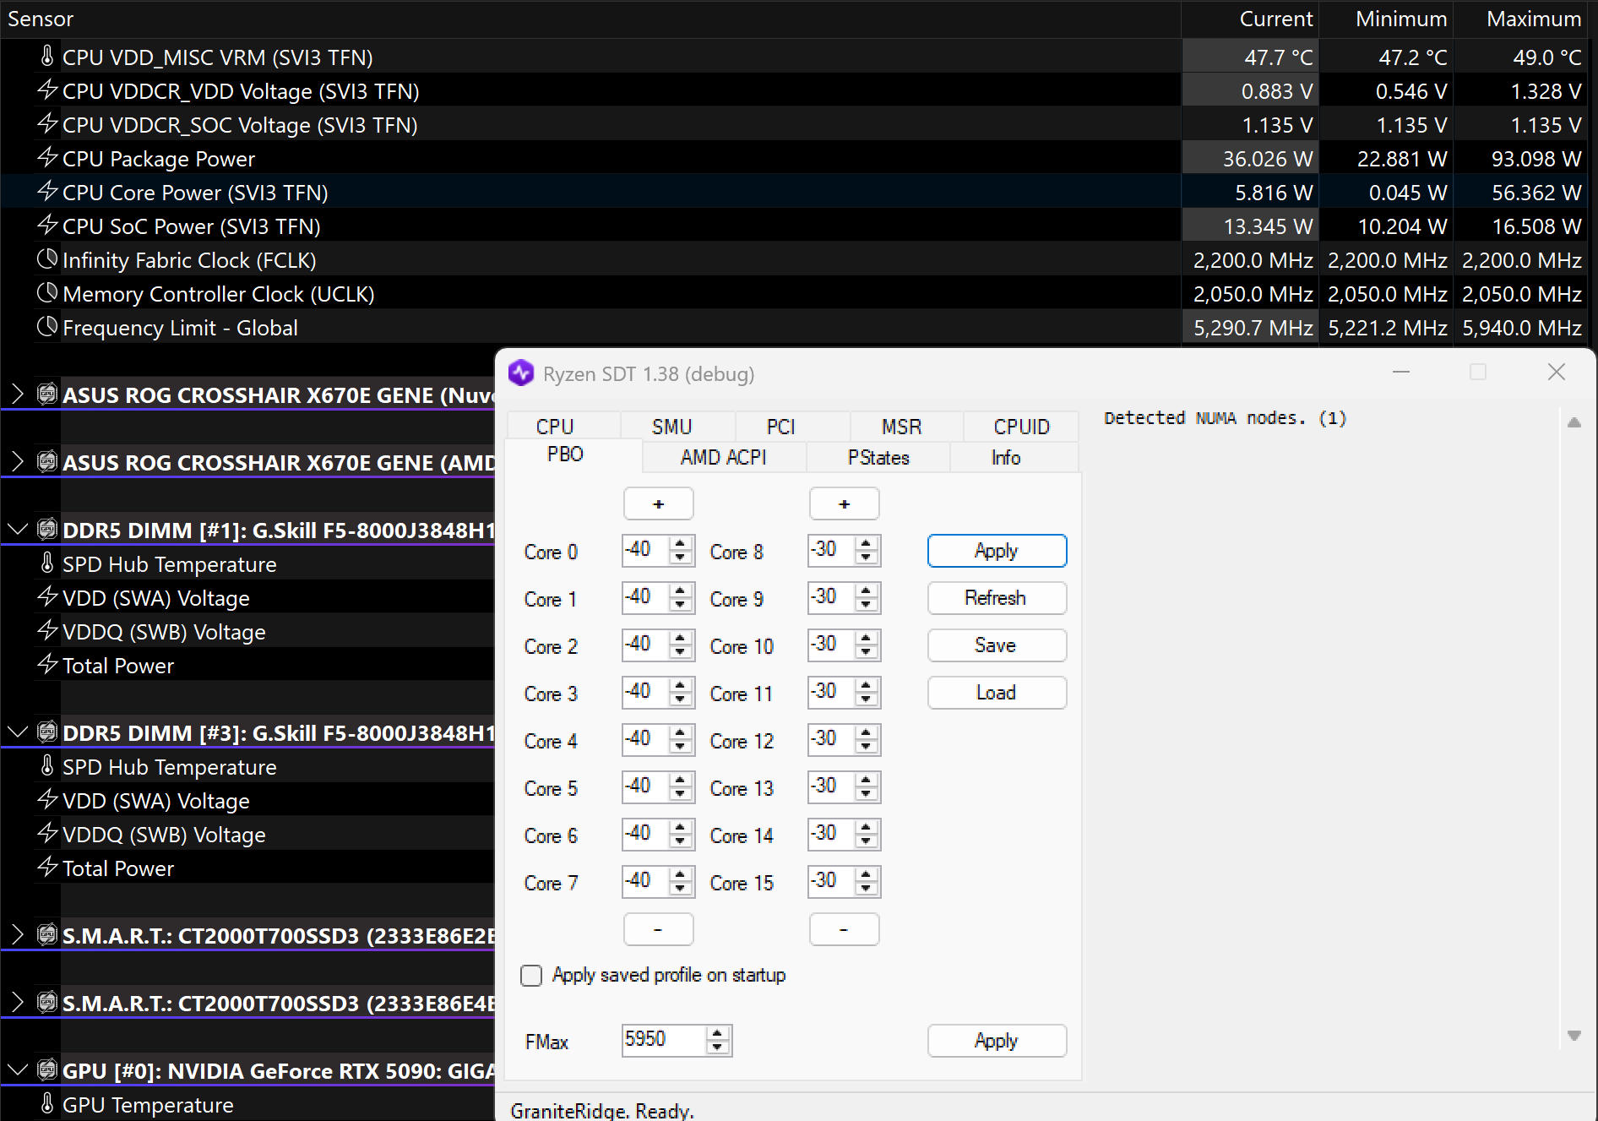Screen dimensions: 1598x1121
Task: Click plus button above Core 0 column
Action: [x=659, y=503]
